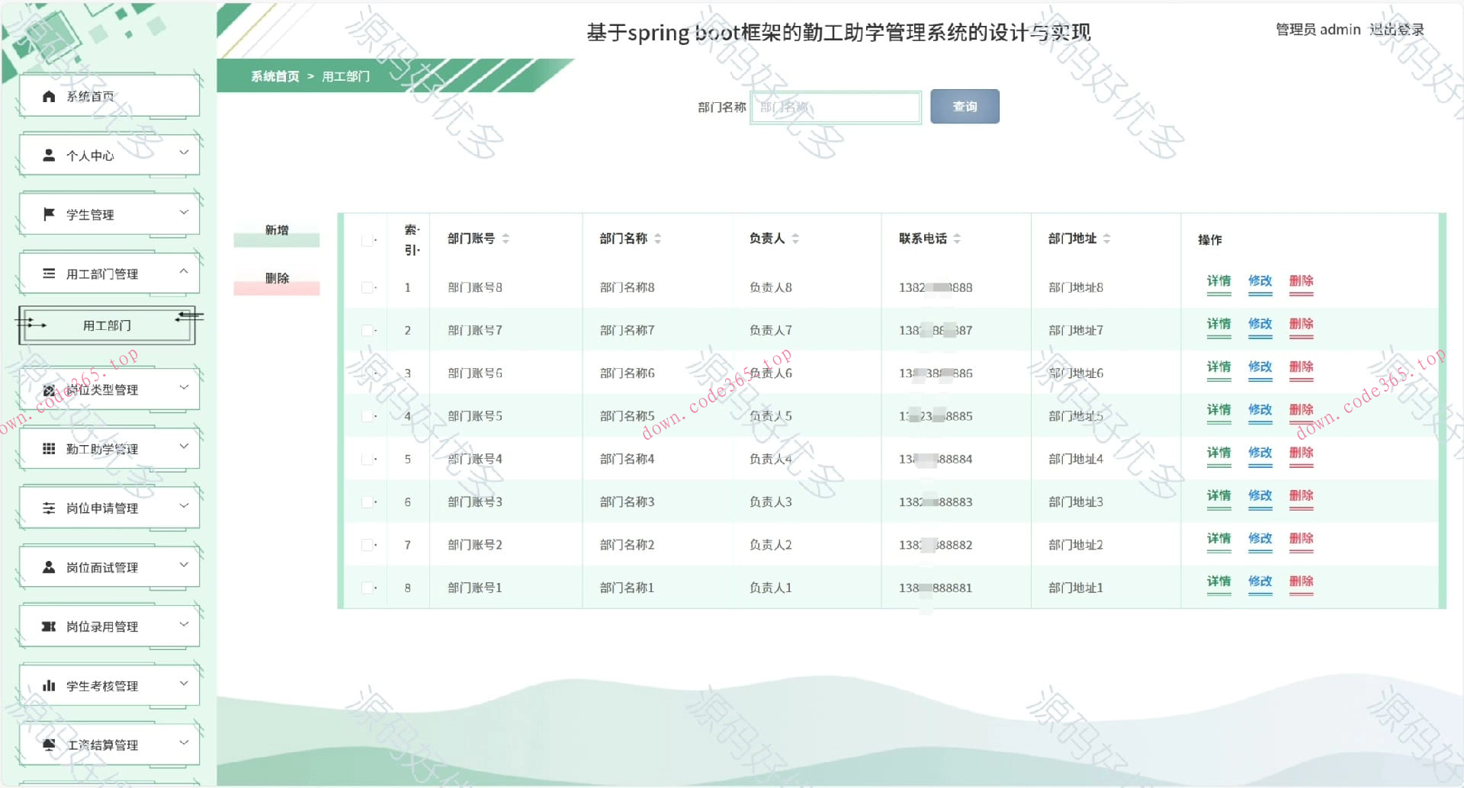Open the 用工部门 menu item
The height and width of the screenshot is (788, 1464).
coord(107,325)
